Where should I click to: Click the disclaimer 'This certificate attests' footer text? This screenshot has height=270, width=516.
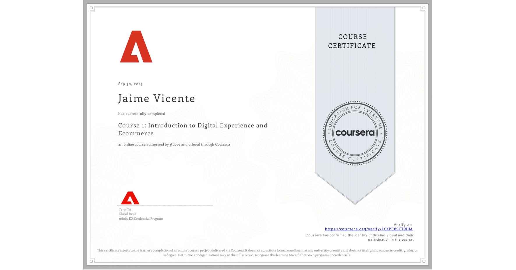pyautogui.click(x=257, y=253)
